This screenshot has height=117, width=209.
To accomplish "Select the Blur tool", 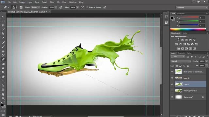I will coord(3,68).
